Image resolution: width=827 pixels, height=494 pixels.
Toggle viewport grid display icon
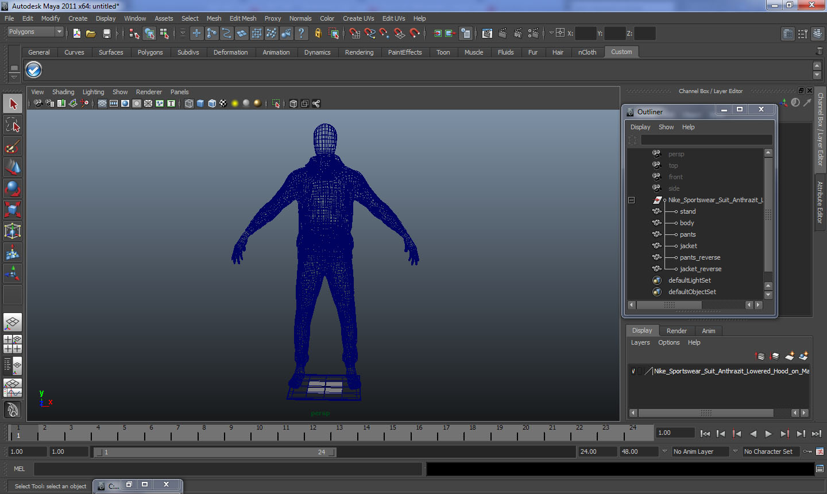point(102,103)
